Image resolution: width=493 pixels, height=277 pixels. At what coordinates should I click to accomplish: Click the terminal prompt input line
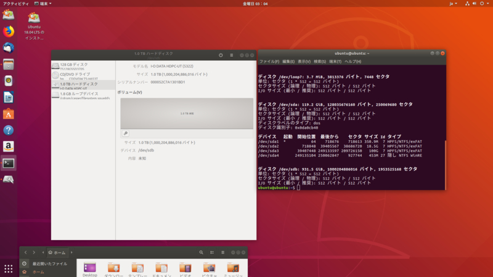pyautogui.click(x=351, y=188)
